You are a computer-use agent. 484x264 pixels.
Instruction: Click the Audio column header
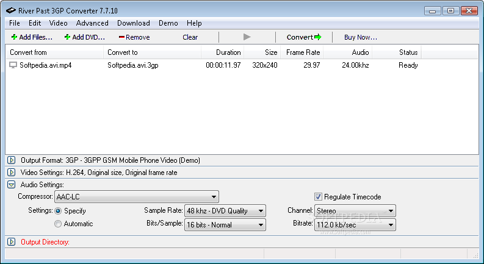[x=347, y=52]
